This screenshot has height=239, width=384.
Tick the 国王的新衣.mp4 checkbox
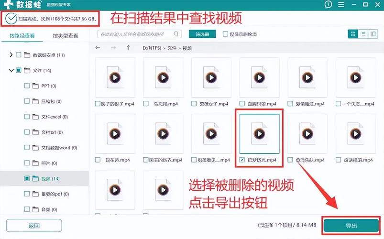click(145, 160)
